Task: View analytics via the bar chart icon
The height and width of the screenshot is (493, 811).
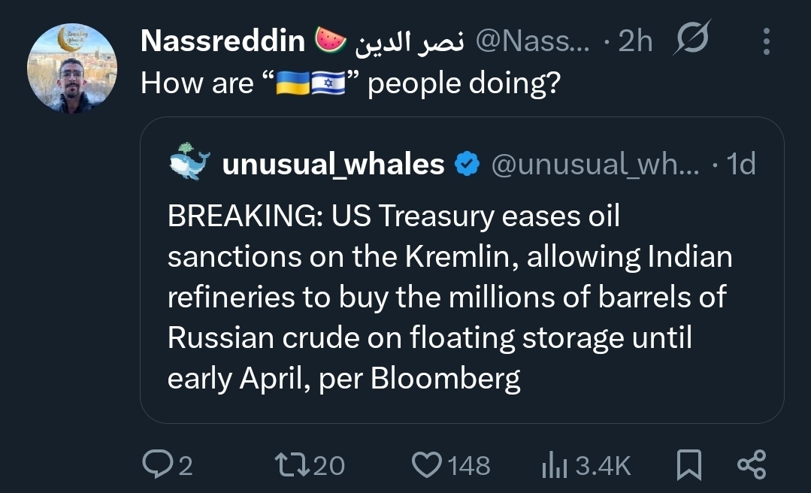Action: click(552, 465)
